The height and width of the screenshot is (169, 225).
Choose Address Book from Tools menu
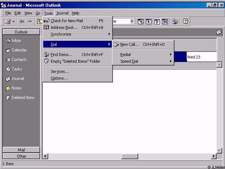click(77, 27)
